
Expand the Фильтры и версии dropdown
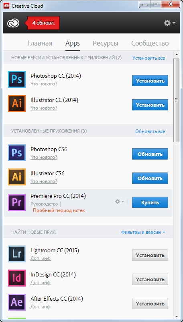click(143, 232)
